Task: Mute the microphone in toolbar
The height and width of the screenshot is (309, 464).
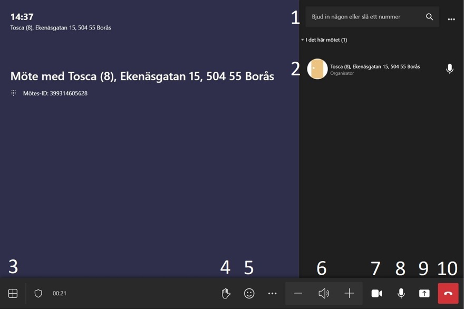Action: coord(401,293)
